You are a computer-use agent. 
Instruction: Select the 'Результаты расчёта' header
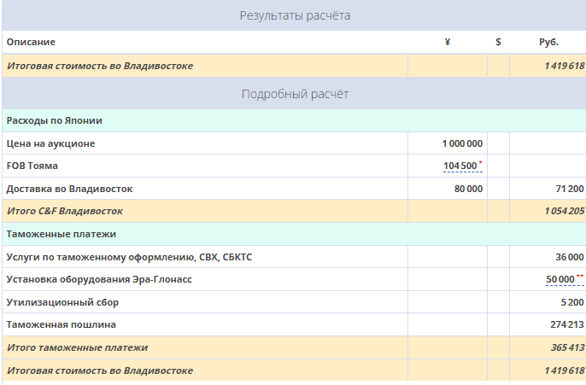pyautogui.click(x=295, y=15)
